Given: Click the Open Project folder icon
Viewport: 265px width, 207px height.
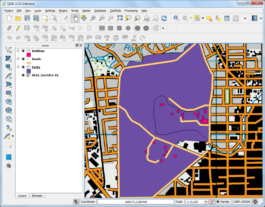Looking at the screenshot, I should [18, 18].
